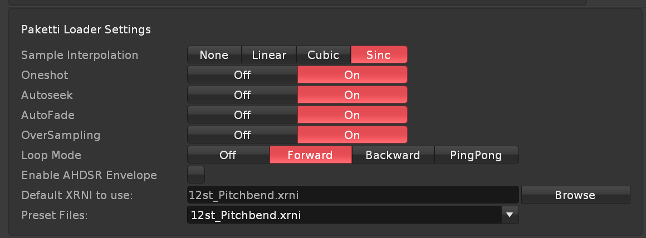Click the Default XRNI path field
Screen dimensions: 646x238
coord(353,195)
